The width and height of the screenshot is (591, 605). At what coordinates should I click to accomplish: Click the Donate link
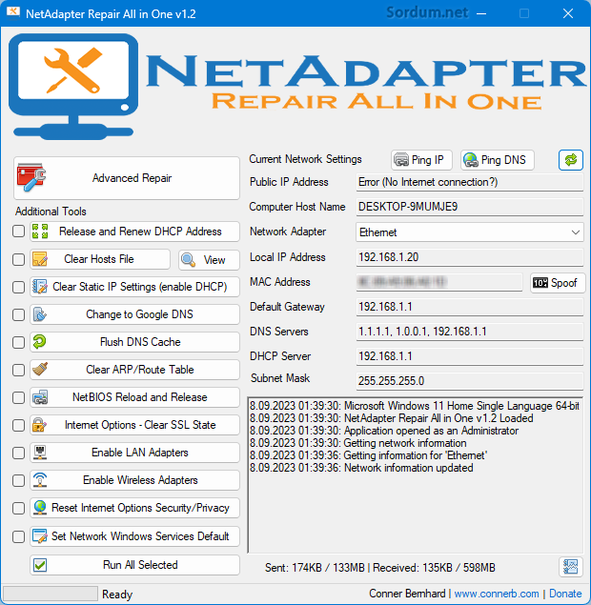[x=565, y=594]
